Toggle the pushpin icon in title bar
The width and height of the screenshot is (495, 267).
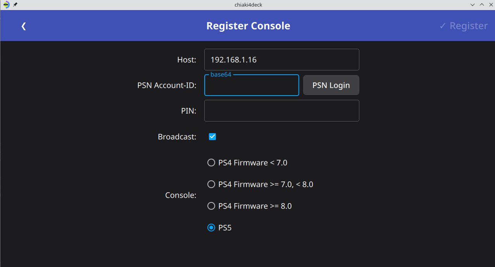[15, 5]
